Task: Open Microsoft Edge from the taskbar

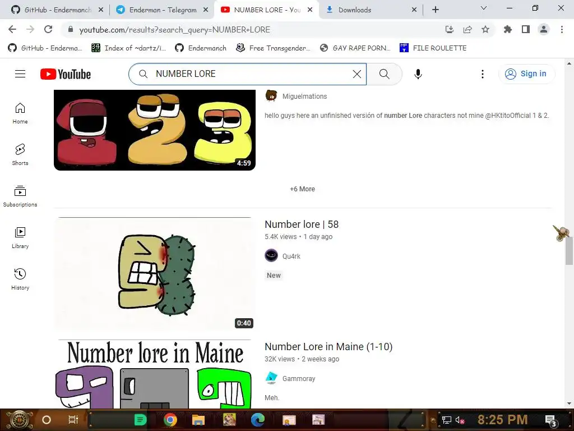Action: tap(258, 420)
